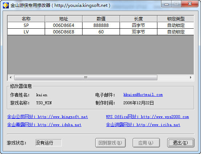Click the 回到游戏(R) button
The image size is (201, 154).
click(x=110, y=143)
